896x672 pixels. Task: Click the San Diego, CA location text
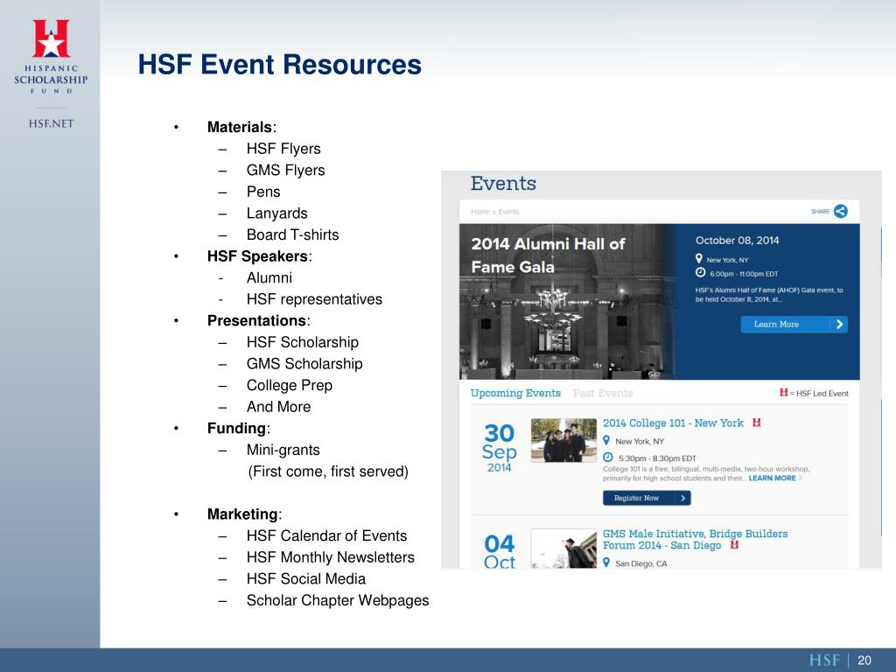coord(640,563)
